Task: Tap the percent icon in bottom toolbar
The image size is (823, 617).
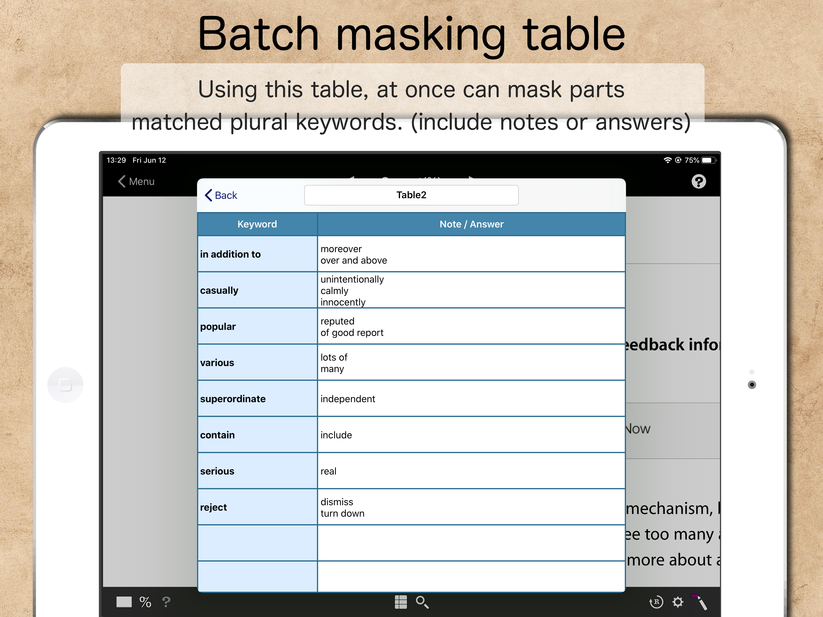Action: coord(145,602)
